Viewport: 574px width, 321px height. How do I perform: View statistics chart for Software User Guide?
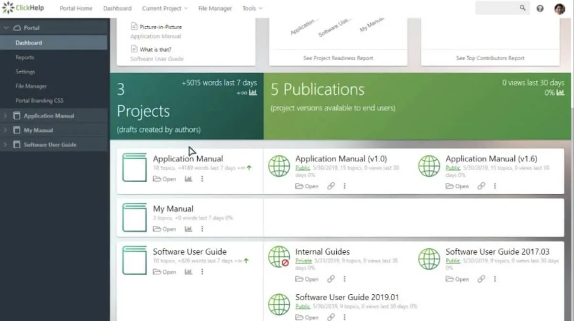click(x=188, y=271)
